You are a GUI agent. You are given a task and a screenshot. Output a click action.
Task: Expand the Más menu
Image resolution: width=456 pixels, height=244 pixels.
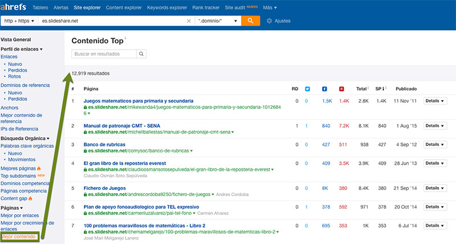[270, 7]
